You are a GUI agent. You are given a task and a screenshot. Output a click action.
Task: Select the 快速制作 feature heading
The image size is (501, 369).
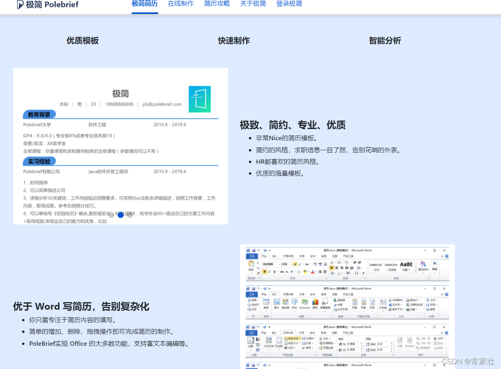(234, 40)
